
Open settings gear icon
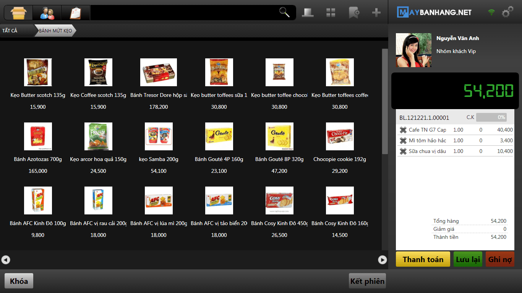coord(507,13)
